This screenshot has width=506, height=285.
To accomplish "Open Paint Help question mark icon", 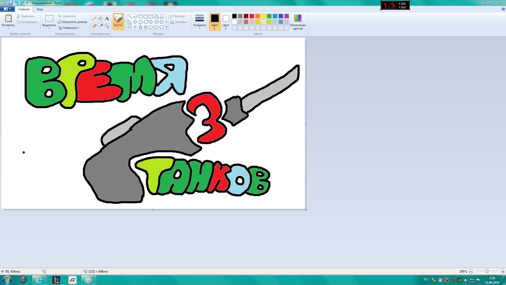I will [x=503, y=9].
